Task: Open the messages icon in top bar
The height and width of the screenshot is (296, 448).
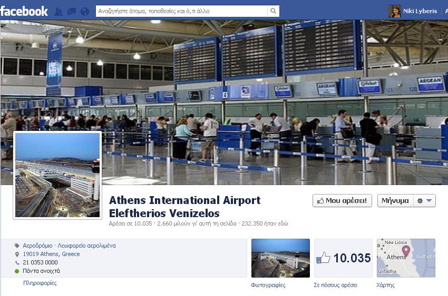Action: [72, 12]
